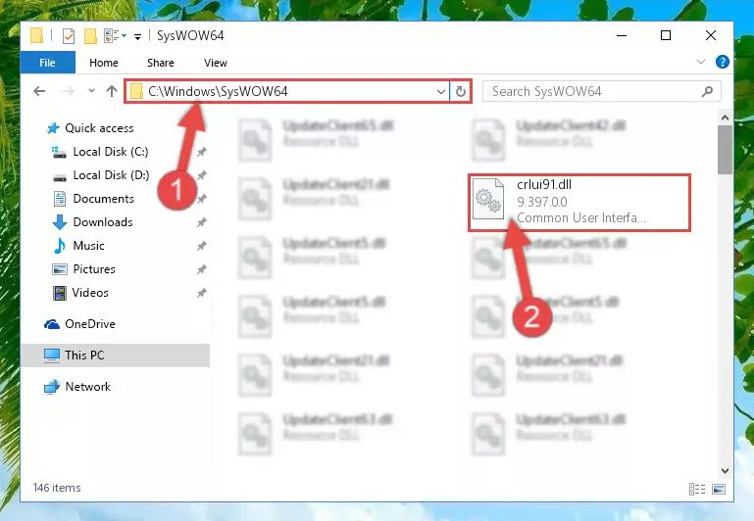Click the 146 items status text
The width and height of the screenshot is (754, 521).
57,488
